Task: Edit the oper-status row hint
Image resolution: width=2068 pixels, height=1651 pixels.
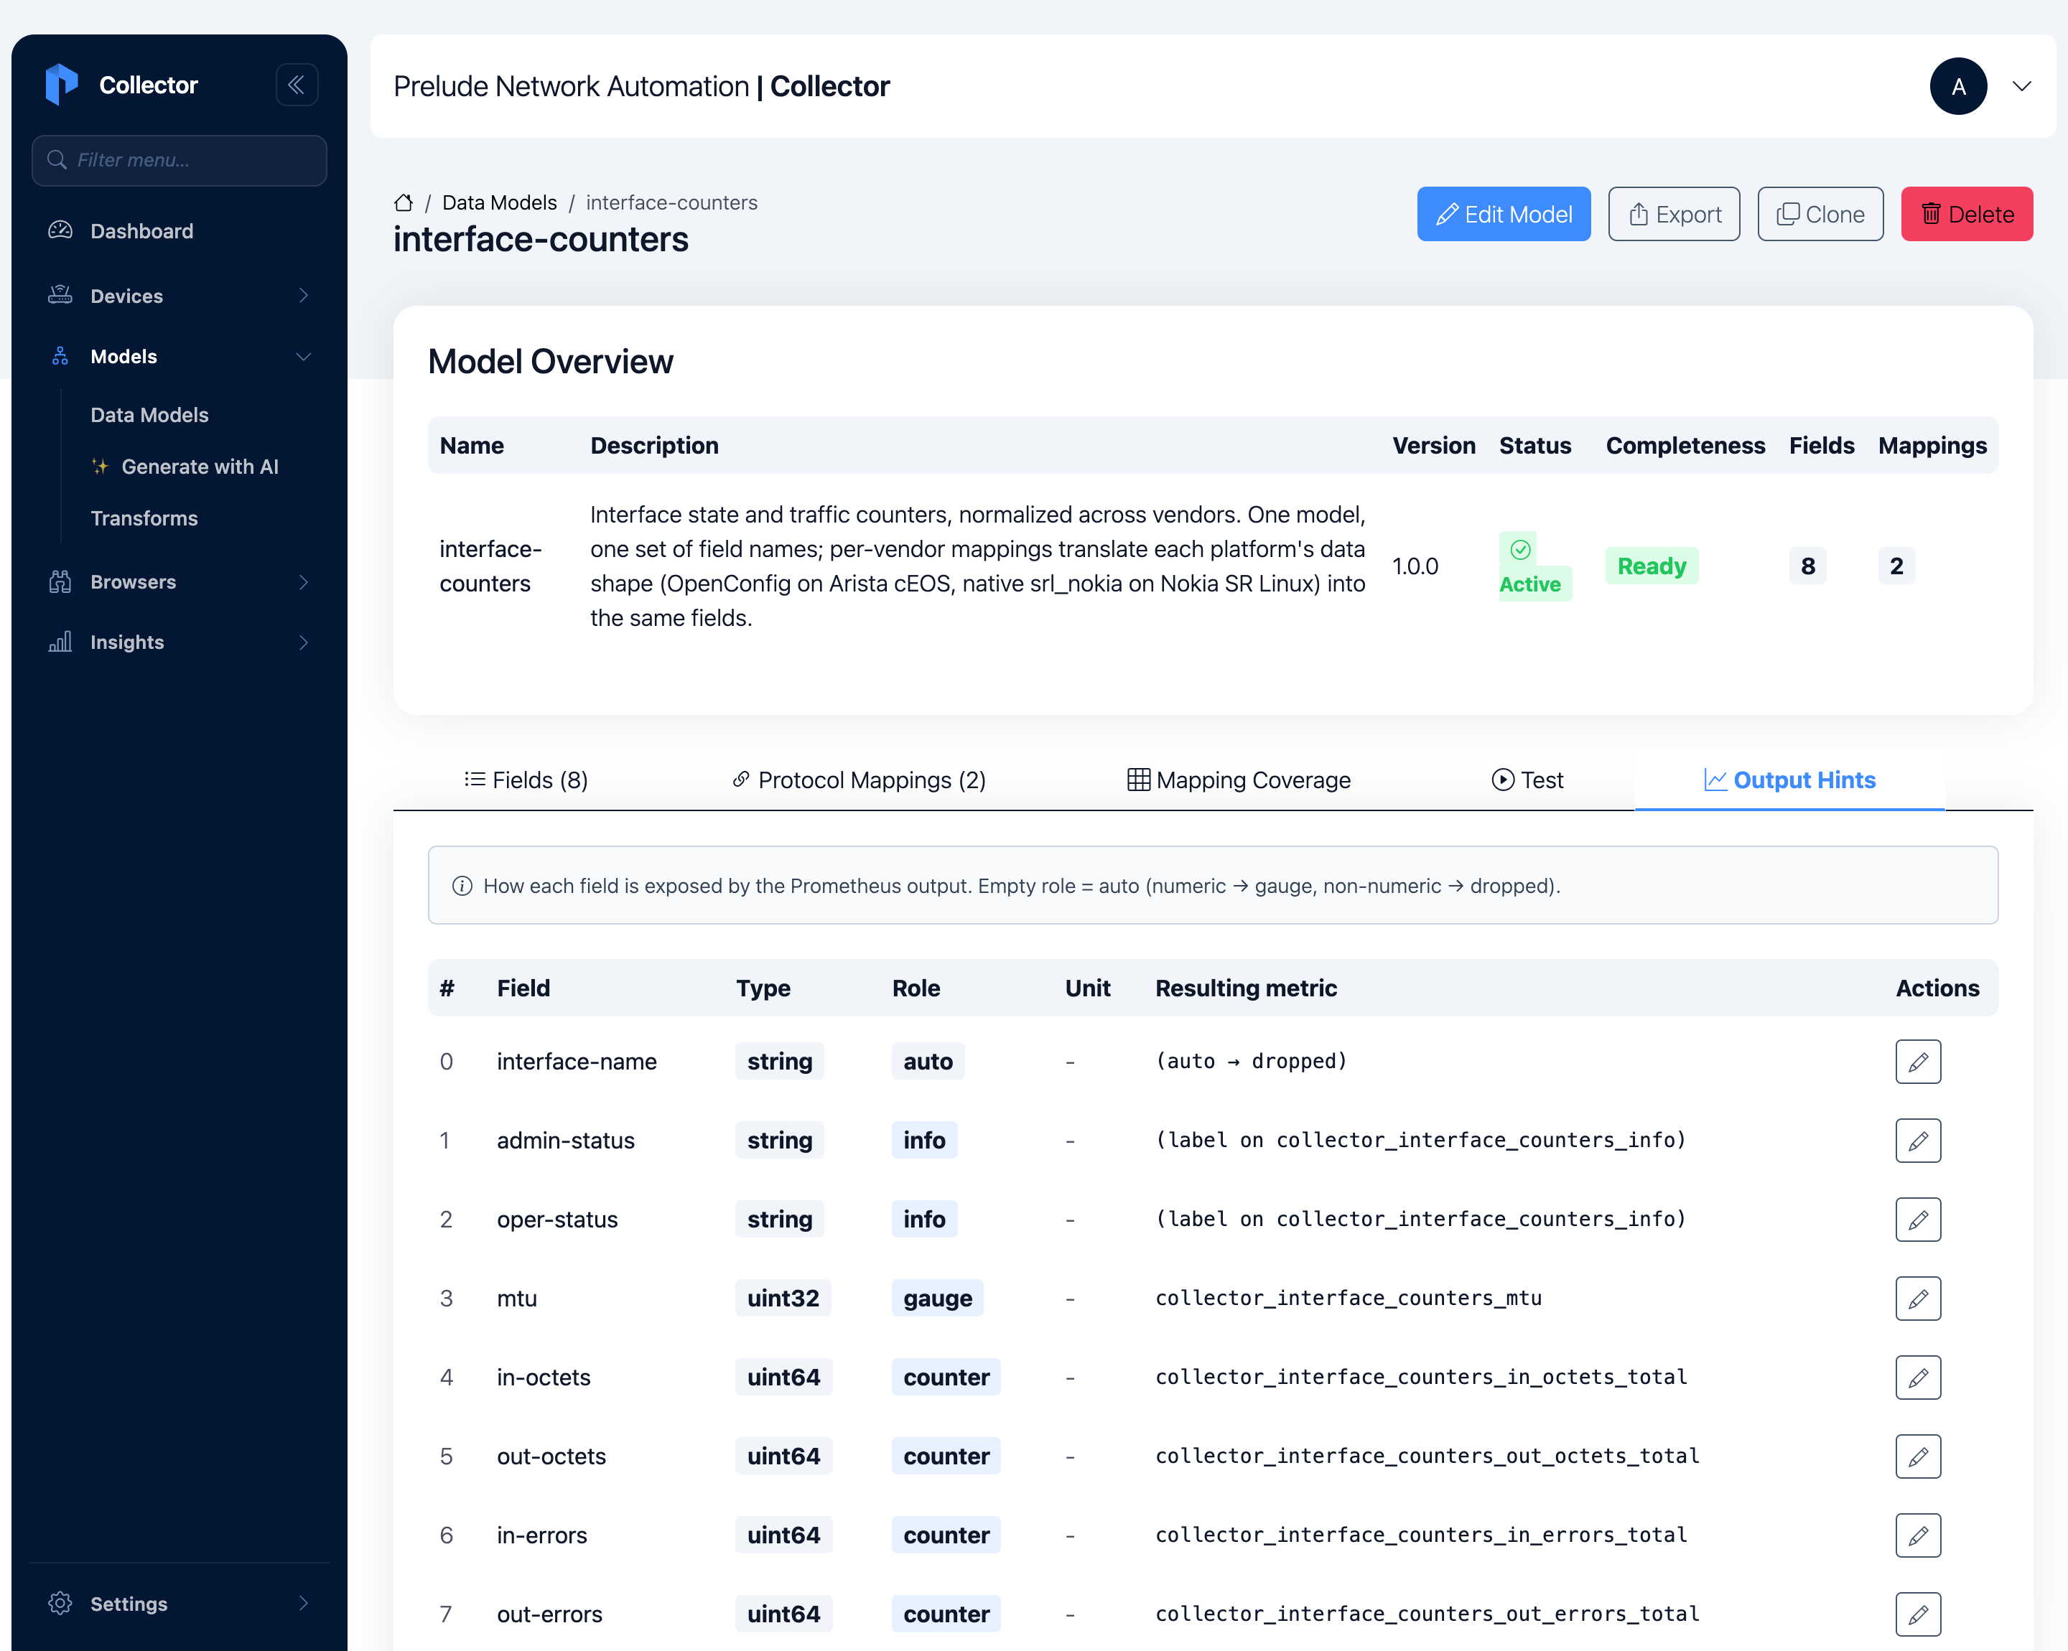Action: (x=1917, y=1219)
